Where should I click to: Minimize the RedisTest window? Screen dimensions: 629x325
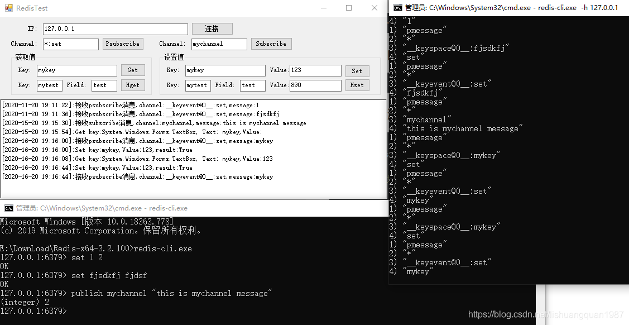point(323,8)
